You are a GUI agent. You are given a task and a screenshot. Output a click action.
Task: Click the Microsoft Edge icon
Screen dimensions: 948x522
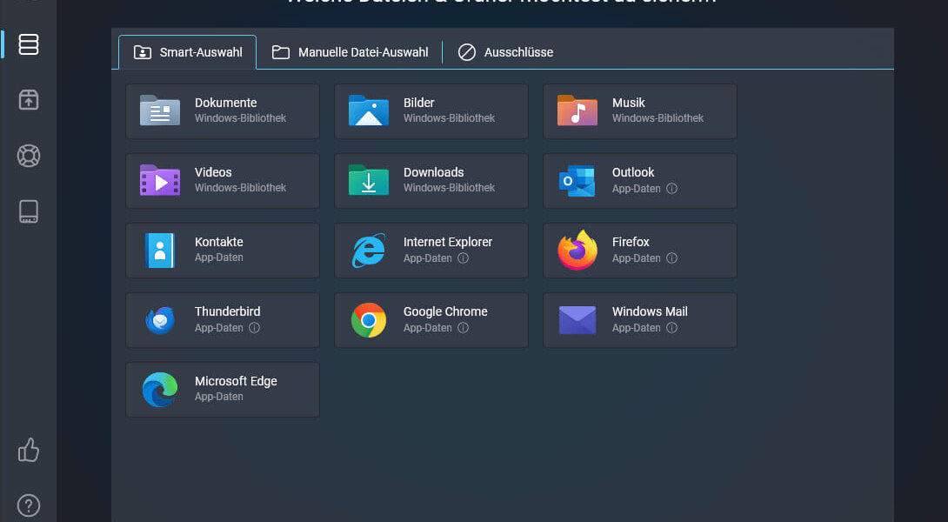coord(159,389)
